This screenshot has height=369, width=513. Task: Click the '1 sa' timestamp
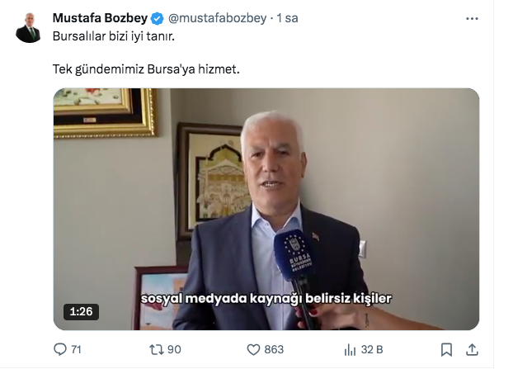[x=287, y=18]
